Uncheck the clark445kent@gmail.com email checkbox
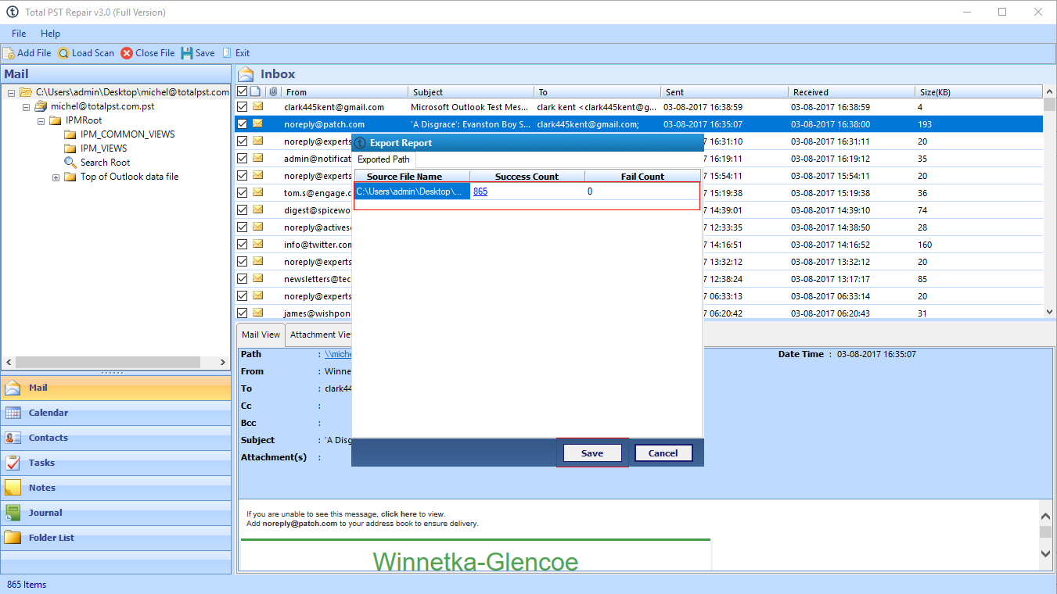 coord(243,107)
